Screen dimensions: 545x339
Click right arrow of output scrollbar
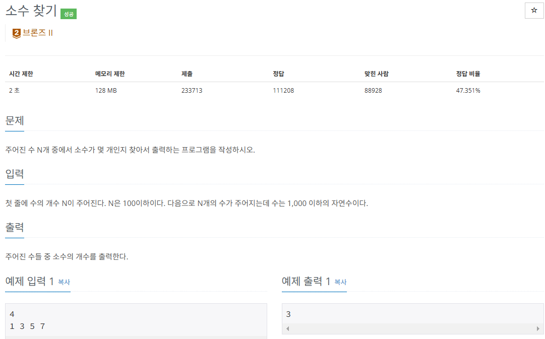[x=538, y=328]
